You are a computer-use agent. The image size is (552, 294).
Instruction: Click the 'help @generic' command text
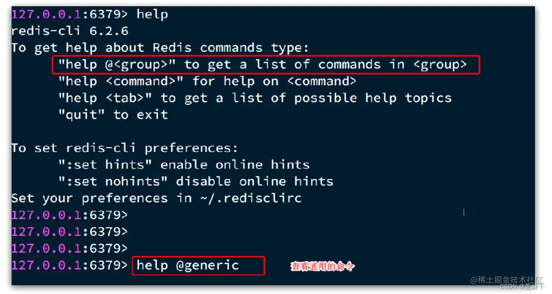(188, 265)
